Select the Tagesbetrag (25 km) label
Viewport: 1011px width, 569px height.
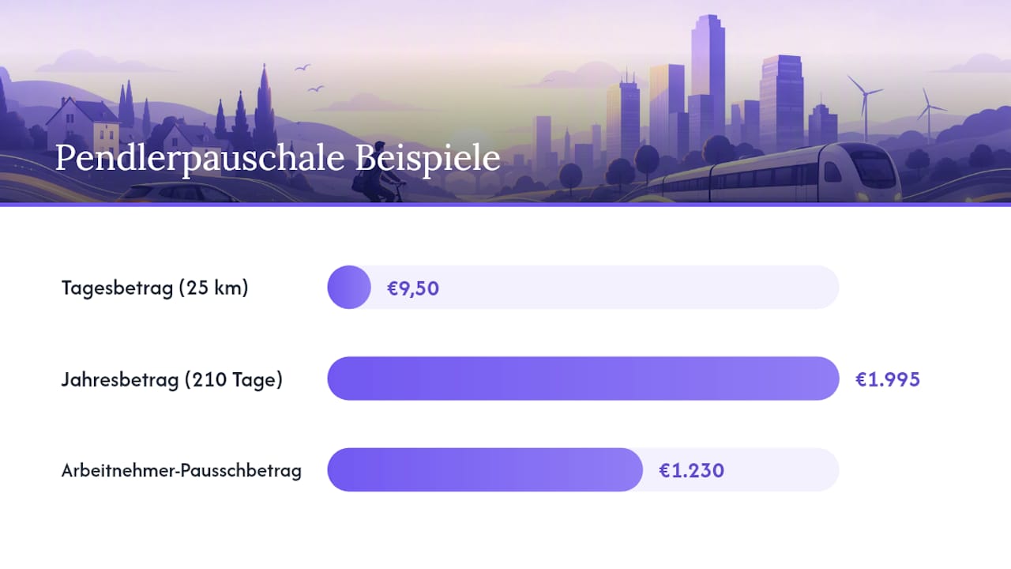coord(155,288)
